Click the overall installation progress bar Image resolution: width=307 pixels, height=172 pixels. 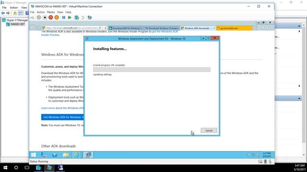pos(152,70)
